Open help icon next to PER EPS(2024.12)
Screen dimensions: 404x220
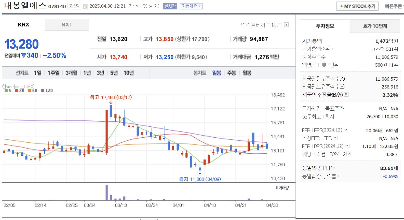click(x=346, y=130)
